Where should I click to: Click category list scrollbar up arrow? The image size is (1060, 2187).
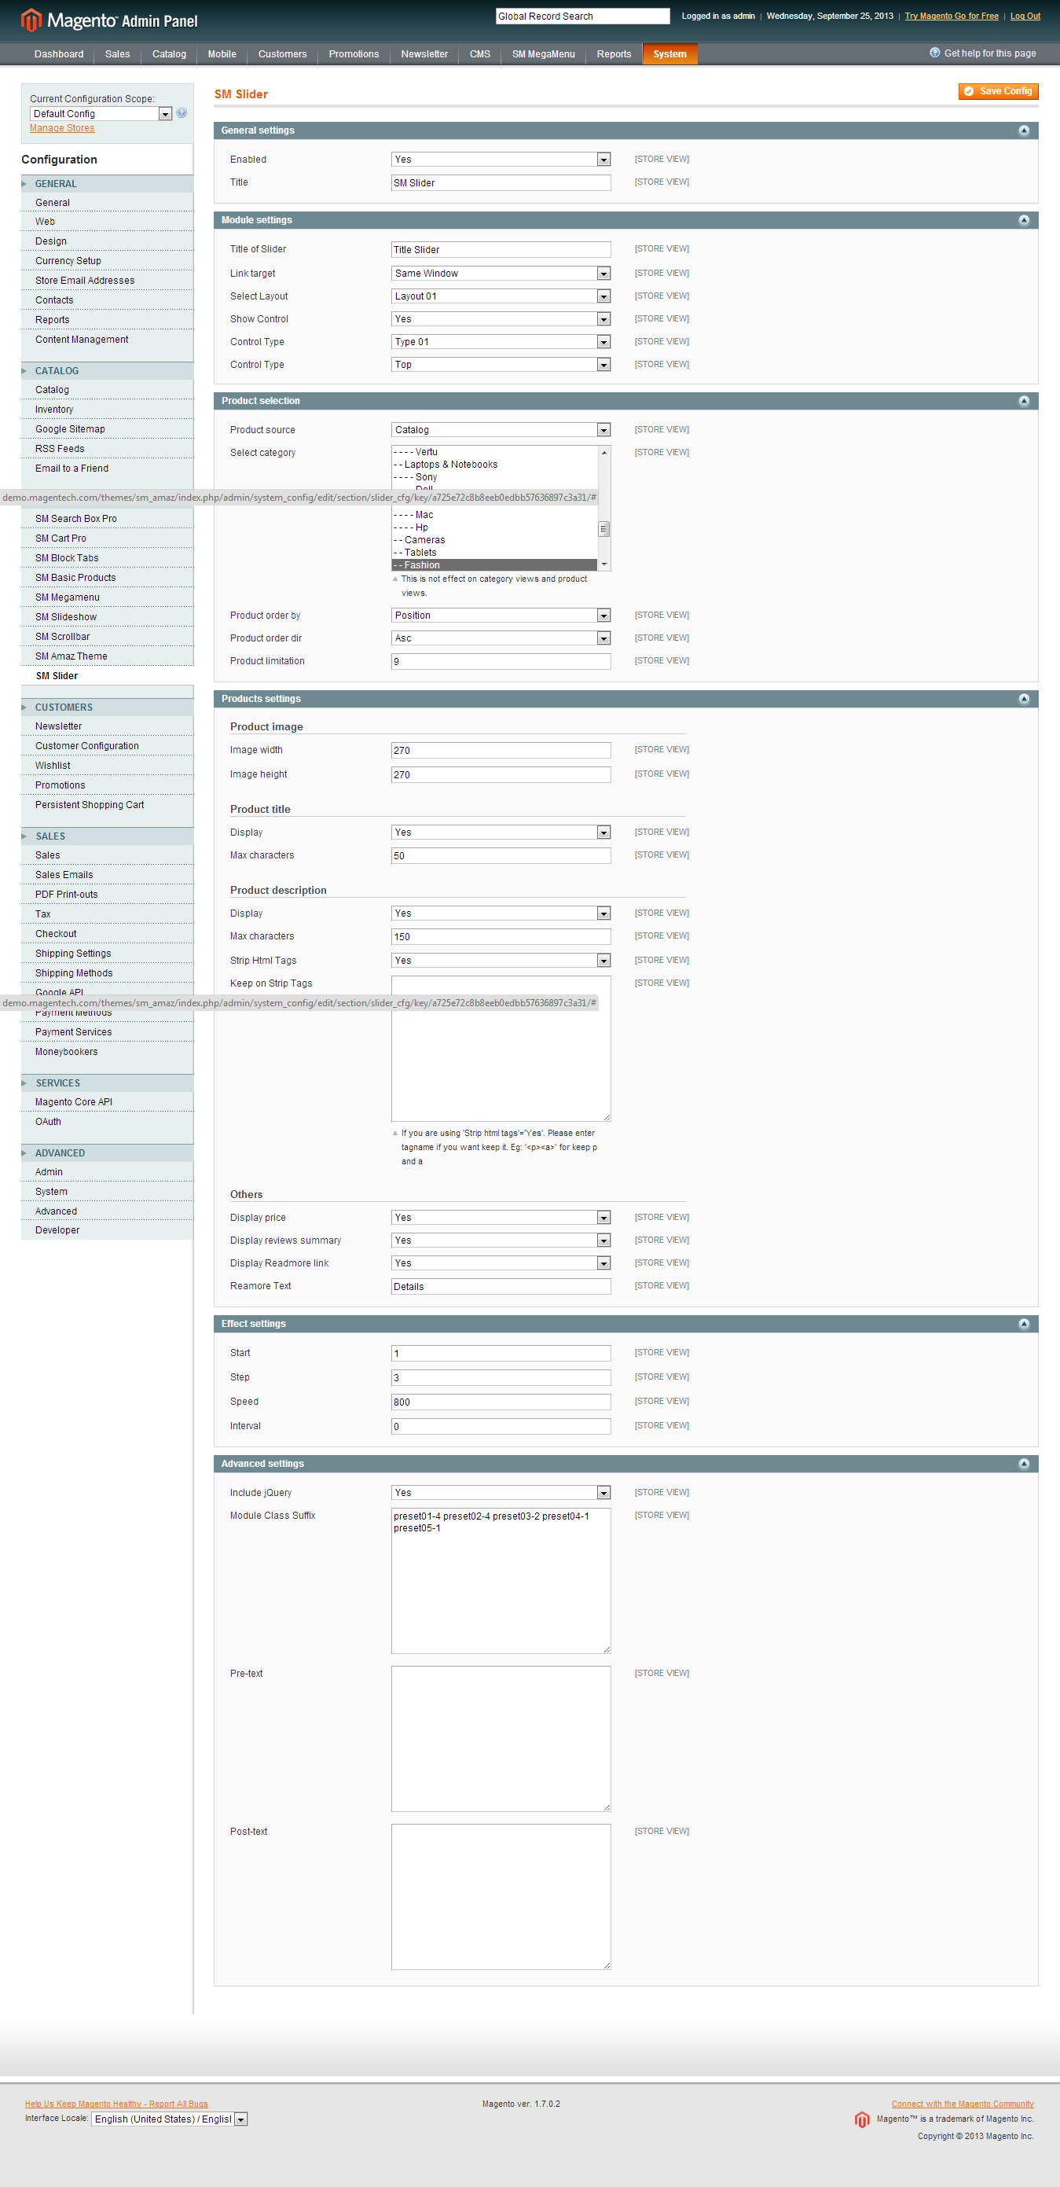(x=604, y=453)
